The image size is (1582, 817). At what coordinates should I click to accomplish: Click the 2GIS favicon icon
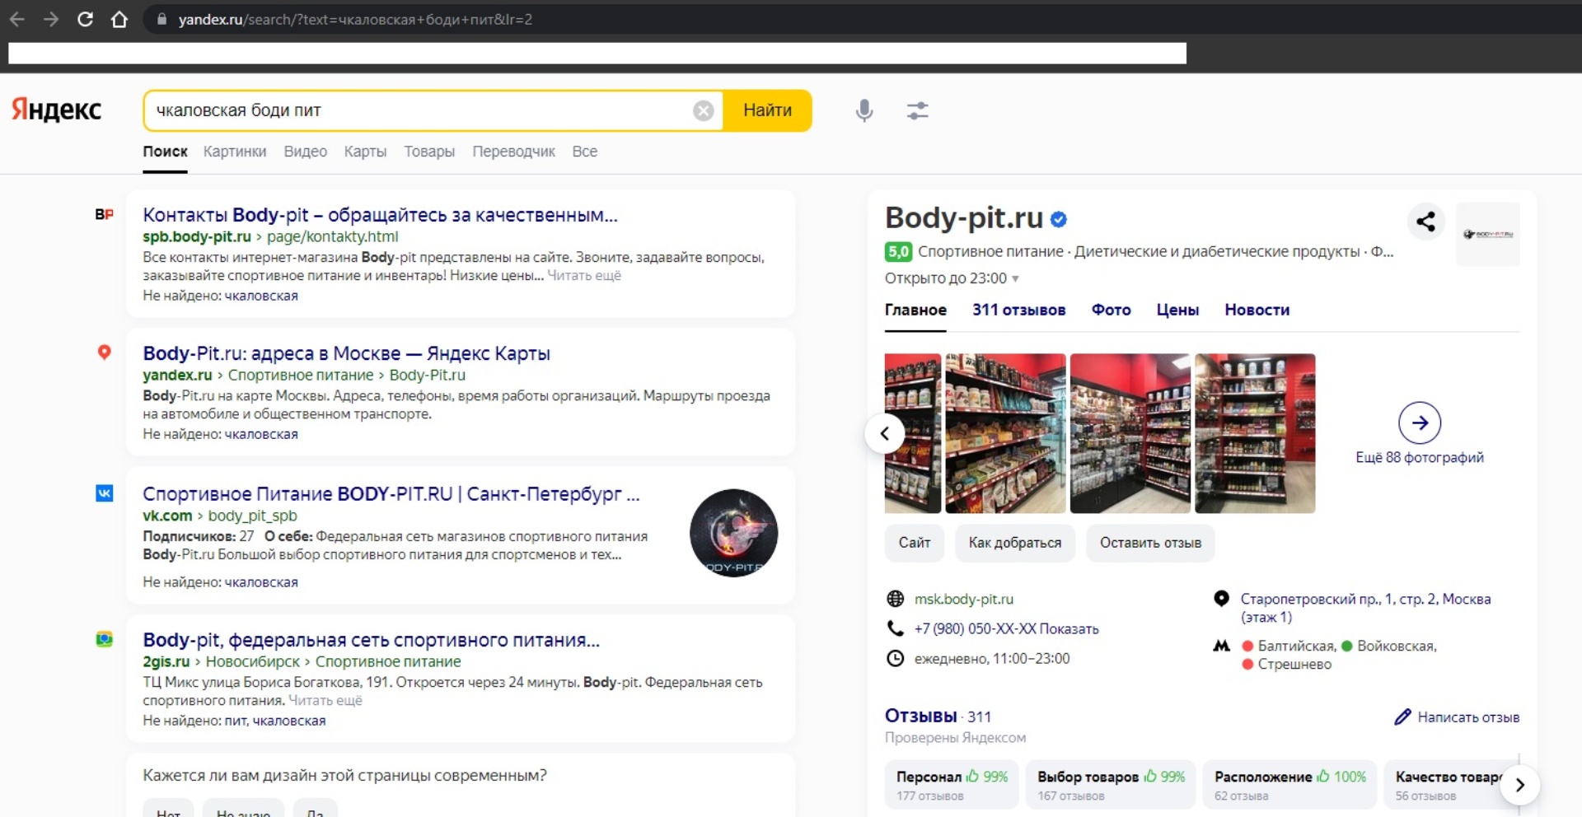click(x=104, y=639)
